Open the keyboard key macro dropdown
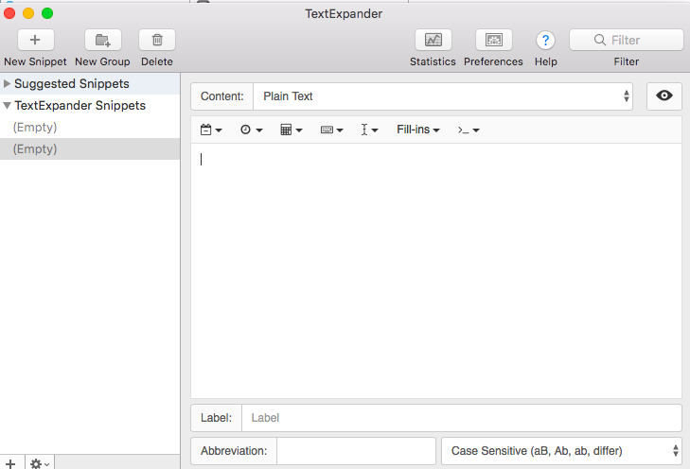 click(x=332, y=130)
